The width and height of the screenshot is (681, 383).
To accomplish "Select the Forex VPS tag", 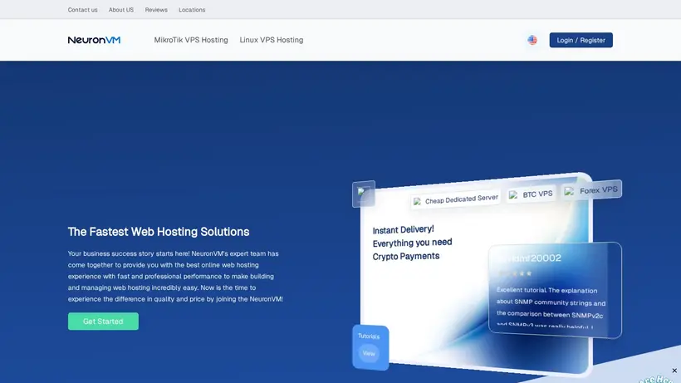I will point(591,190).
